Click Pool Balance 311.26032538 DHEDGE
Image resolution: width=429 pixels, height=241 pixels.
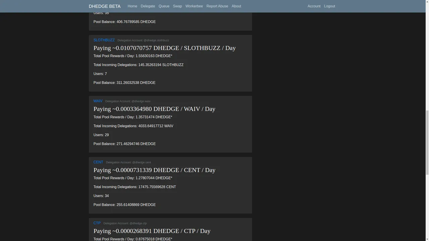coord(124,83)
